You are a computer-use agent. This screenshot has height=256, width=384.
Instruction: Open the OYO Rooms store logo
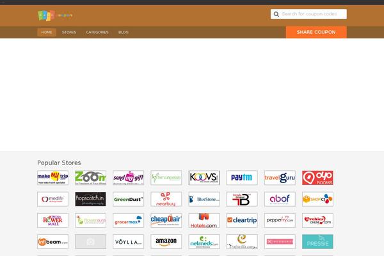point(317,178)
